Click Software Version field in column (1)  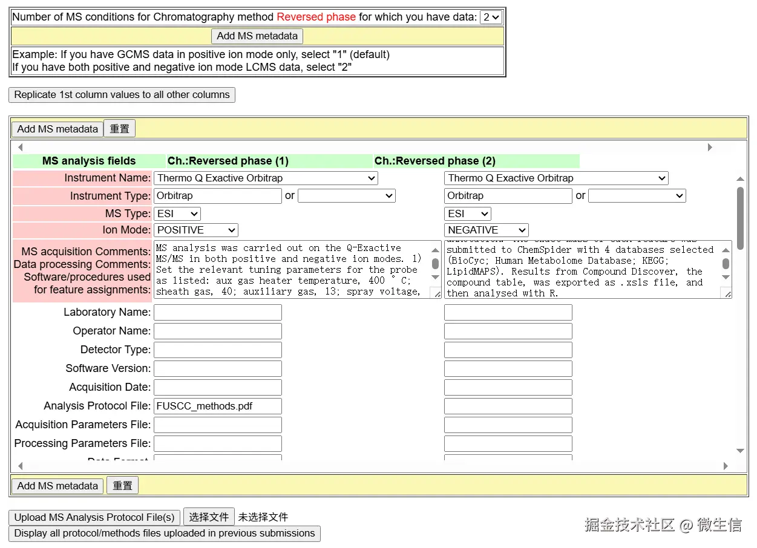[x=218, y=369]
